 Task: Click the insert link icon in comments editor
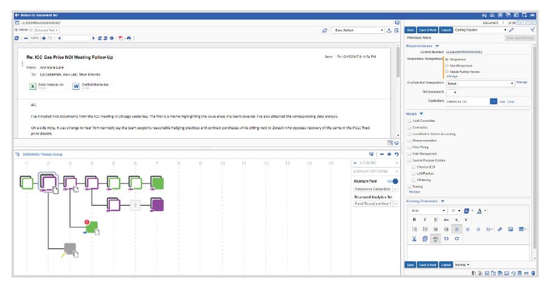point(500,229)
